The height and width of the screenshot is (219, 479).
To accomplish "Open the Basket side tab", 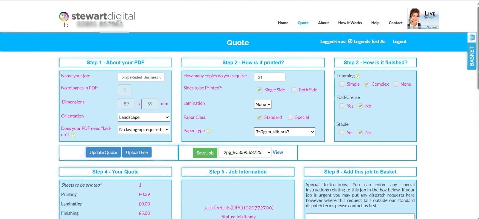I will click(472, 56).
